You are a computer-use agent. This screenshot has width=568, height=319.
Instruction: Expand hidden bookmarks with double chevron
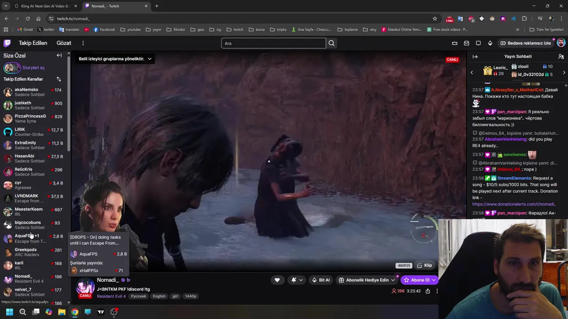point(517,30)
